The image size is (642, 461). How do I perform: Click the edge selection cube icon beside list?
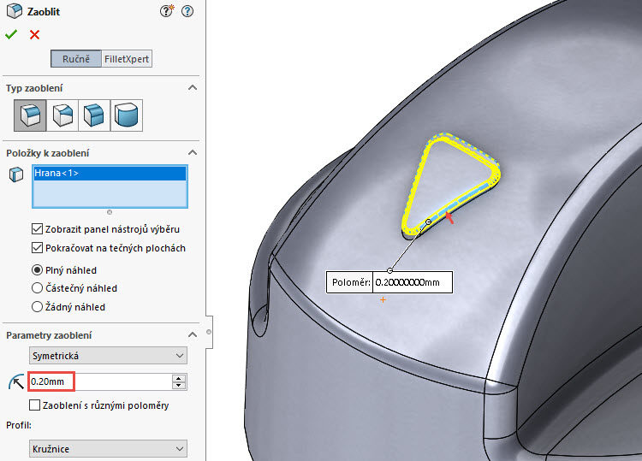[16, 174]
